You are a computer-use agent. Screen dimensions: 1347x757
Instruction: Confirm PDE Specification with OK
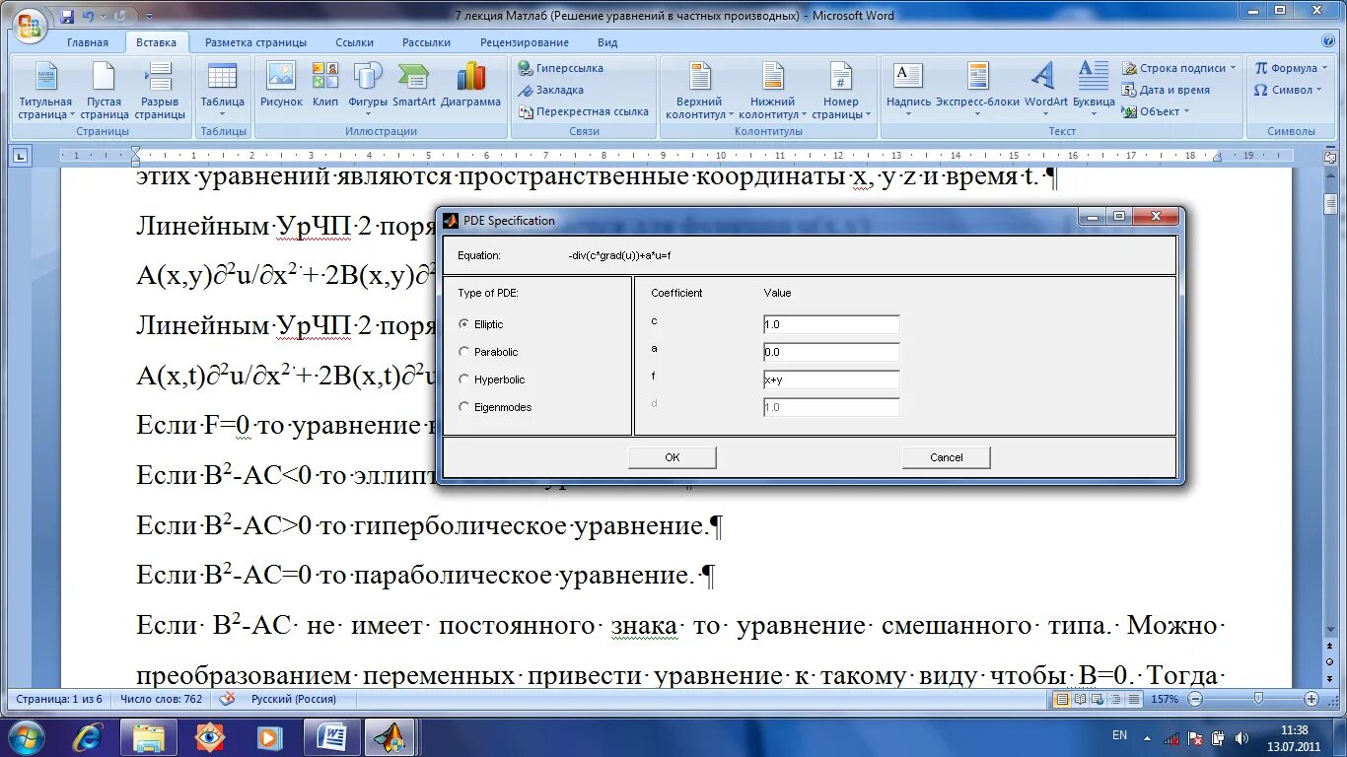(672, 457)
